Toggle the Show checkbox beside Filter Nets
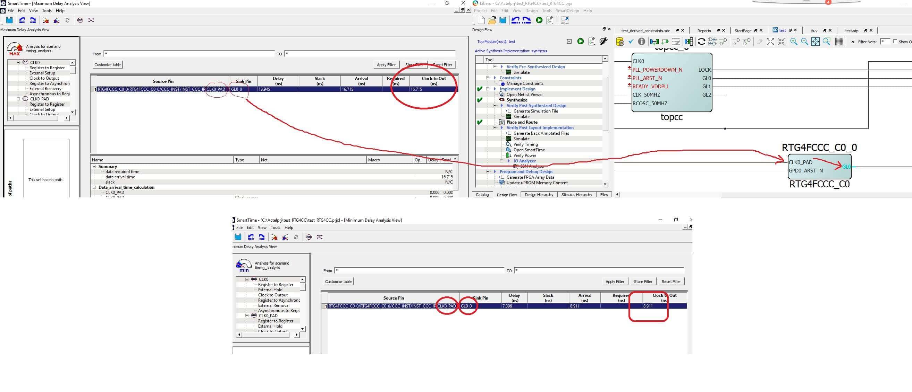Screen dimensions: 912x392 [x=895, y=41]
